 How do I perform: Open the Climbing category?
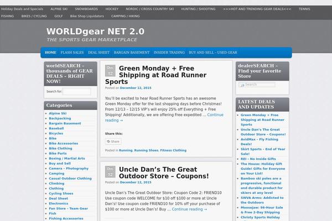(x=56, y=183)
